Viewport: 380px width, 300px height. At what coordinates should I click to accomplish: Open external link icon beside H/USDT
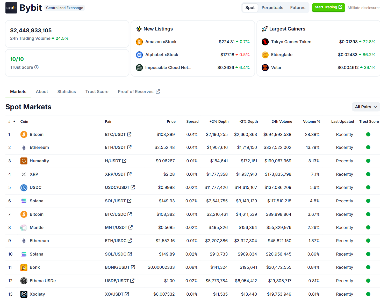[x=124, y=161]
